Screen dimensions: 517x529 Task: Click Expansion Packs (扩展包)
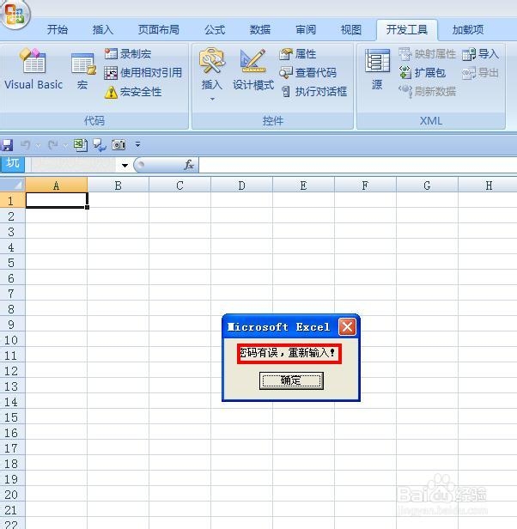pos(423,72)
